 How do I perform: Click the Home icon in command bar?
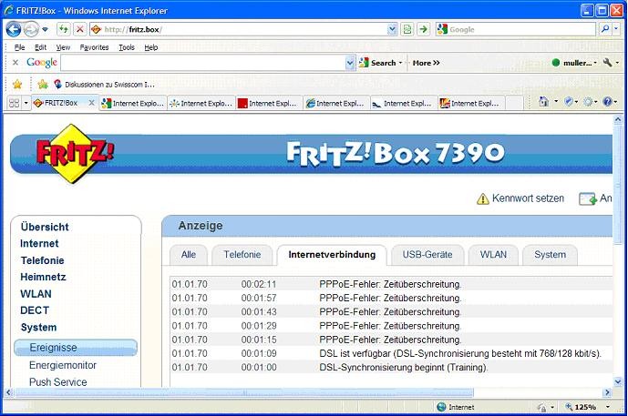[x=544, y=103]
